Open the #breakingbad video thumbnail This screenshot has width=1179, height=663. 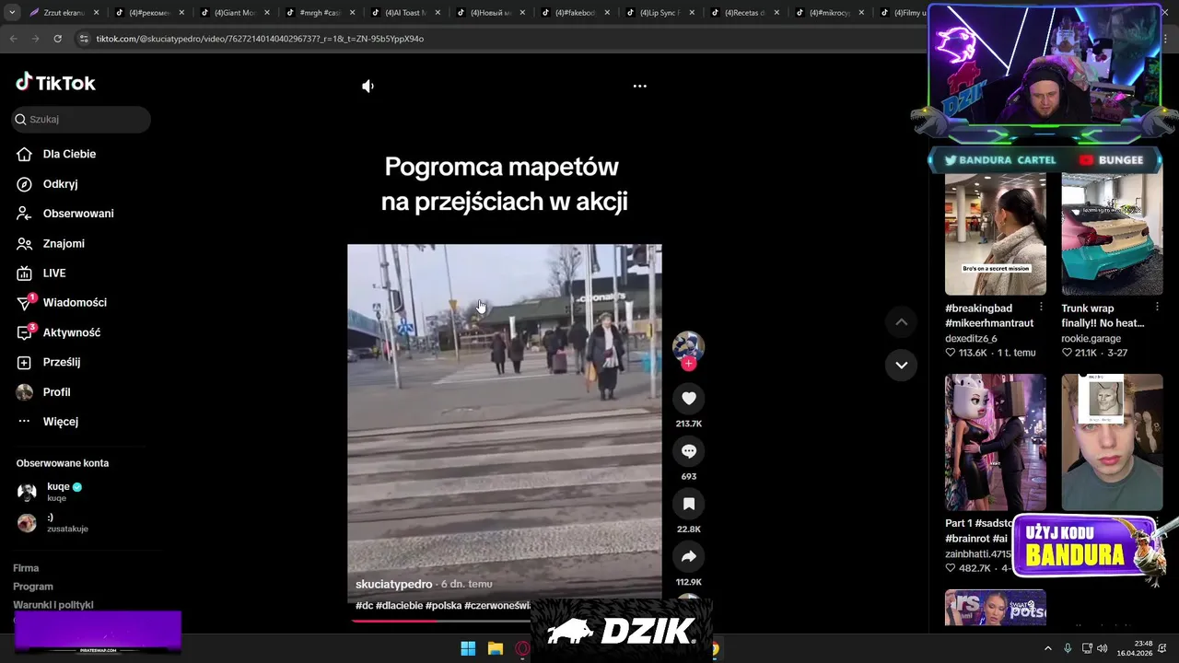pos(996,233)
